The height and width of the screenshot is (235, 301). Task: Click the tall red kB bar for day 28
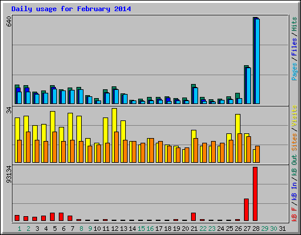255,194
